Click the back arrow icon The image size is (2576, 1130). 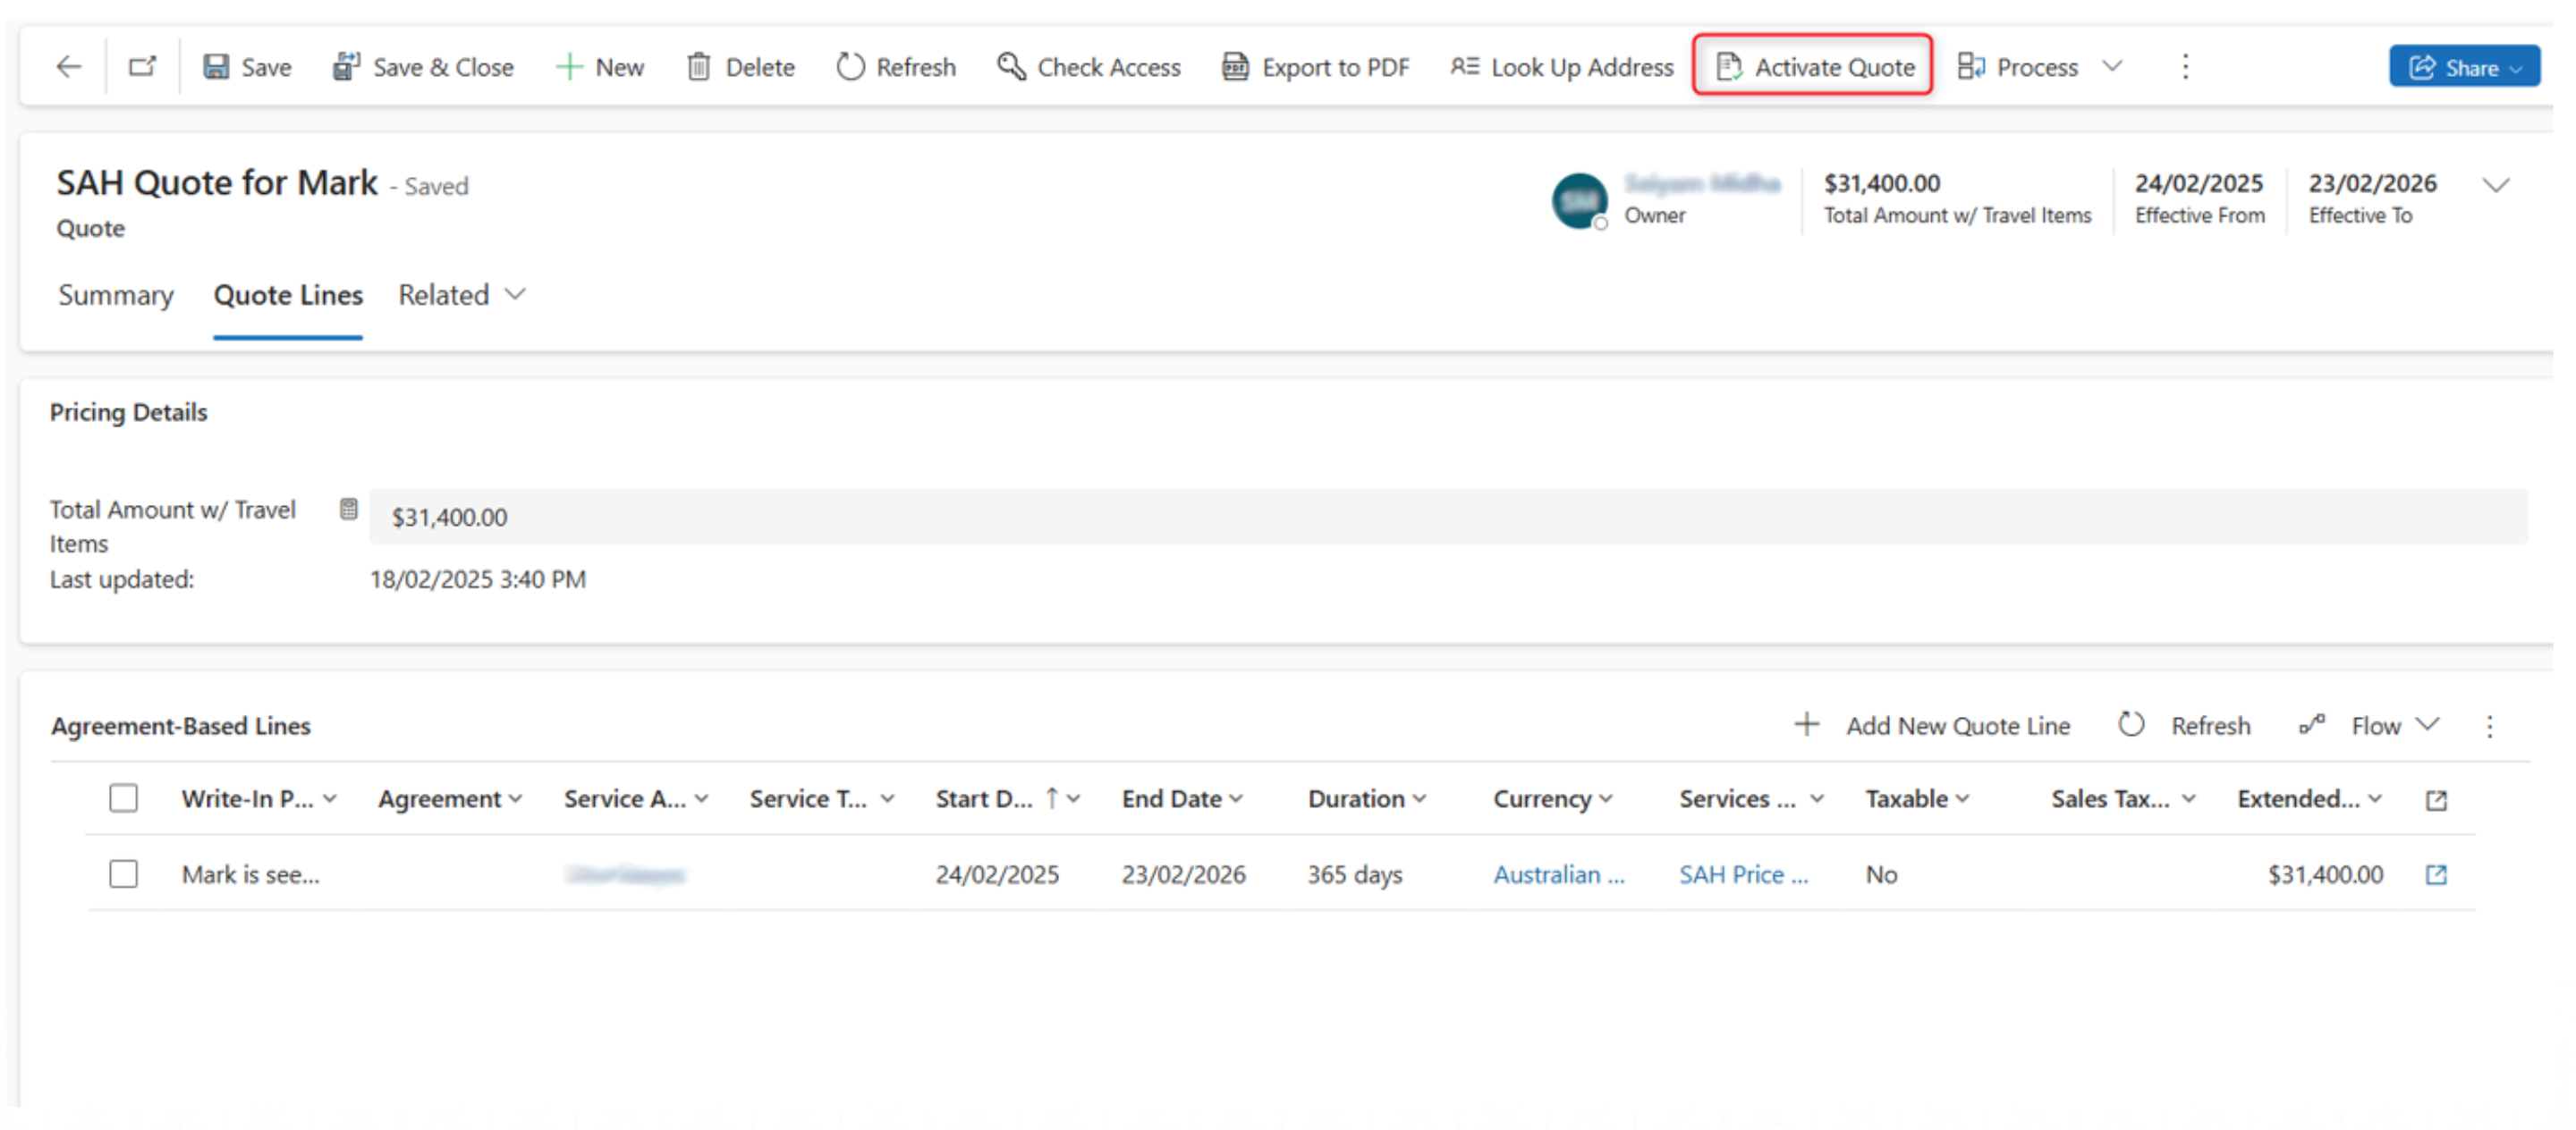click(68, 67)
